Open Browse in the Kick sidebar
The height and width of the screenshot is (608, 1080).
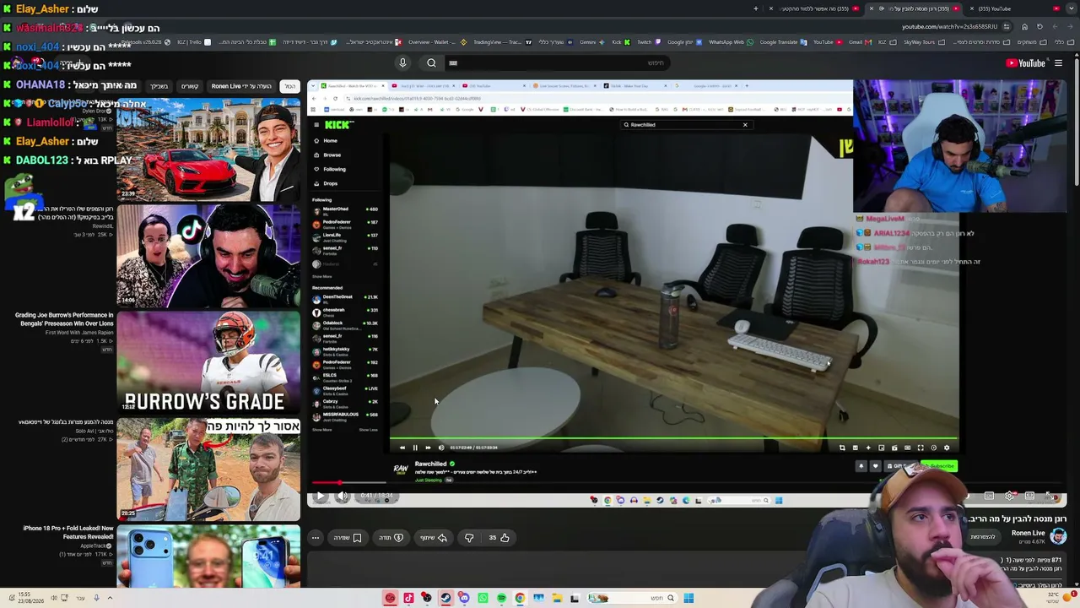coord(332,155)
